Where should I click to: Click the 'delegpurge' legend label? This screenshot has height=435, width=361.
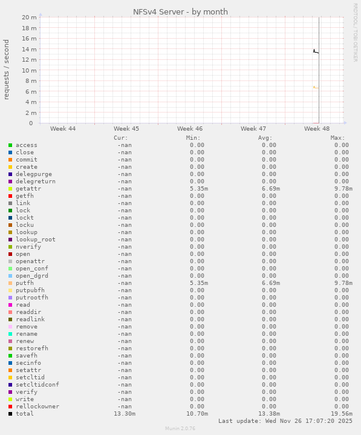tap(34, 174)
